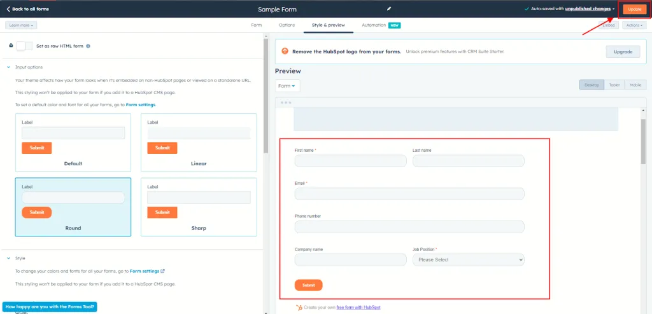This screenshot has height=314, width=652.
Task: Switch preview to Mobile view
Action: point(635,85)
